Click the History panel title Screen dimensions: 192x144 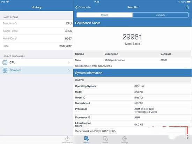point(37,7)
